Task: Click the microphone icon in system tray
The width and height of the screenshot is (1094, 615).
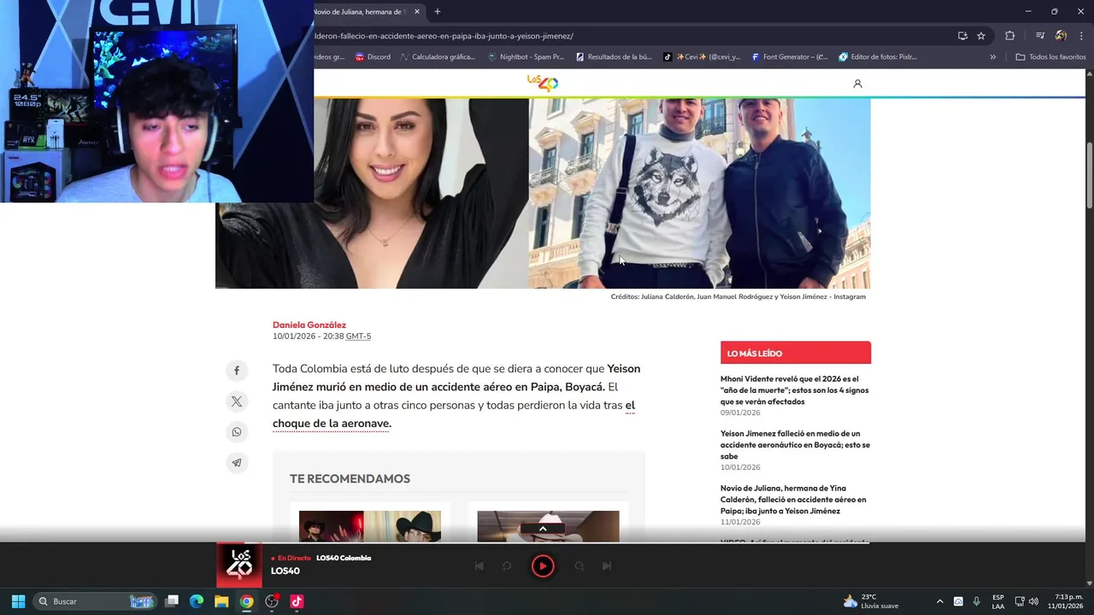Action: (x=976, y=601)
